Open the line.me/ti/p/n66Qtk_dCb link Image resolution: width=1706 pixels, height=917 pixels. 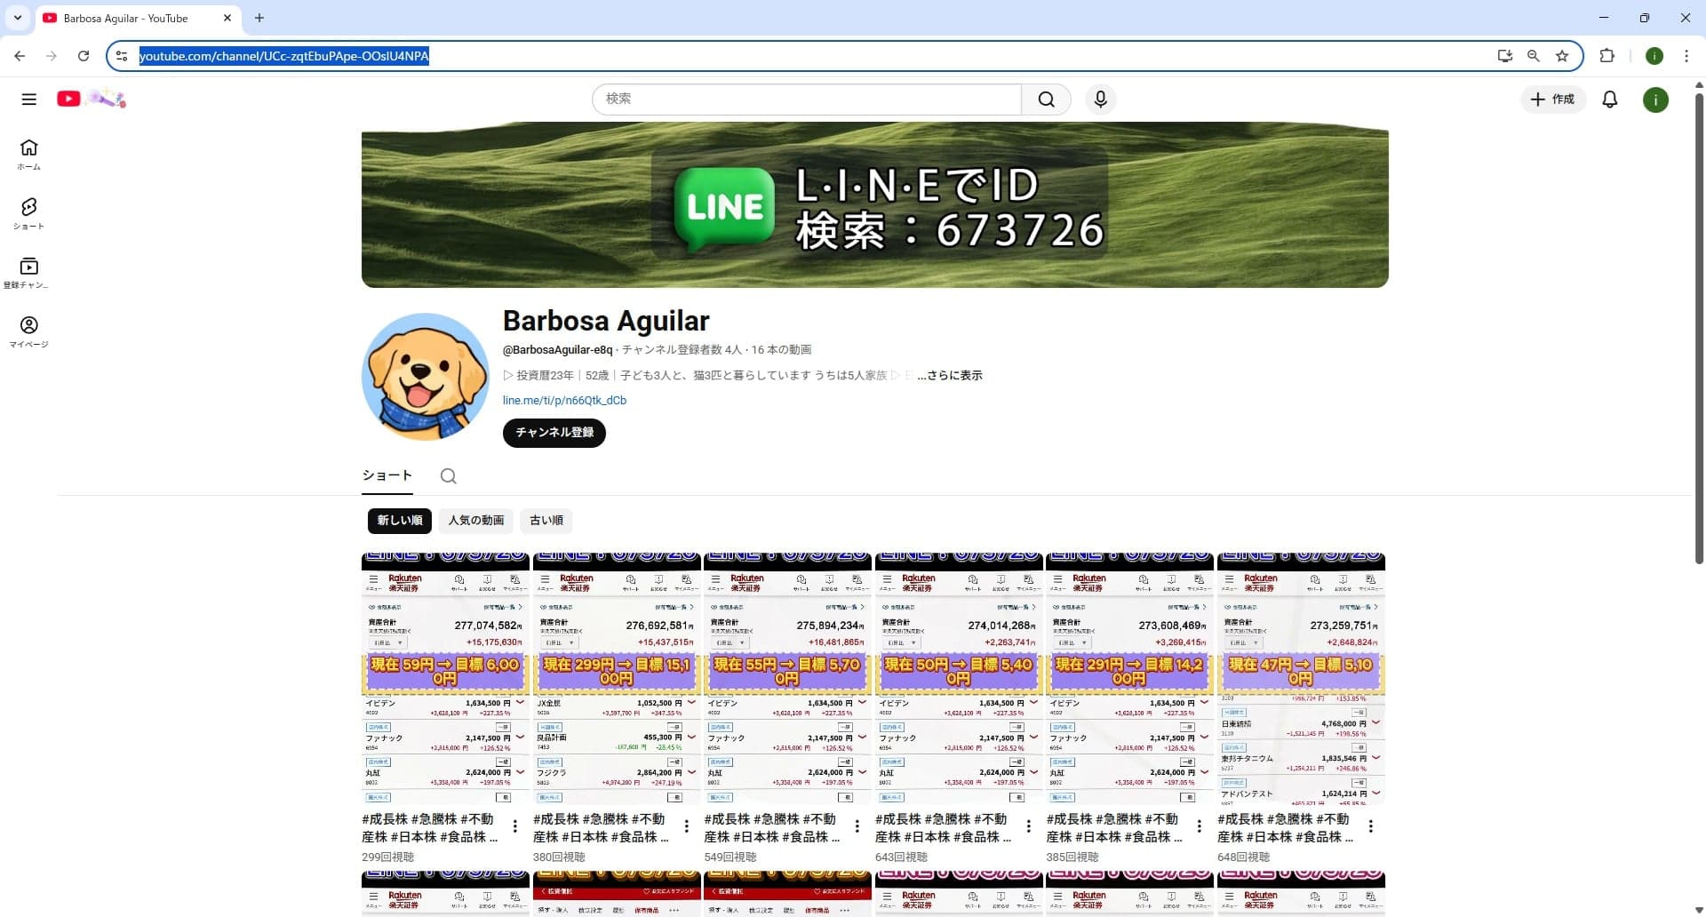pyautogui.click(x=564, y=401)
